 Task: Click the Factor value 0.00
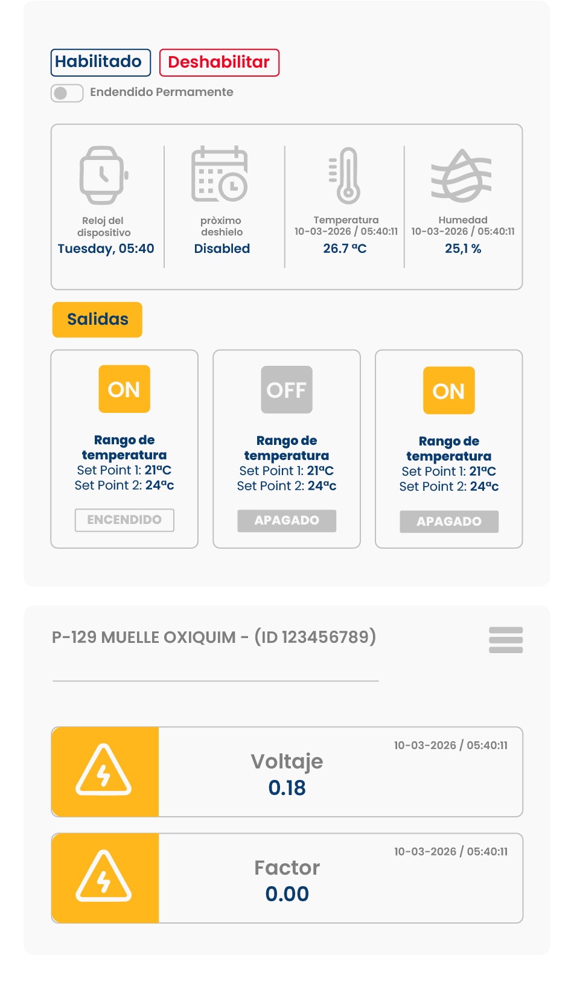(x=287, y=894)
